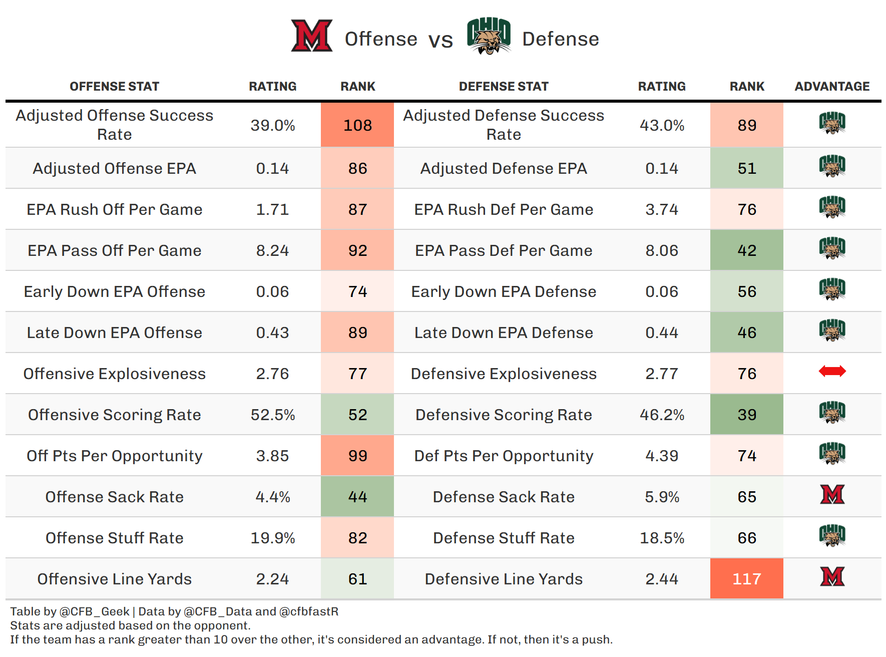Image resolution: width=886 pixels, height=657 pixels.
Task: Click the Miami logo in the Line Yards row
Action: coord(832,576)
